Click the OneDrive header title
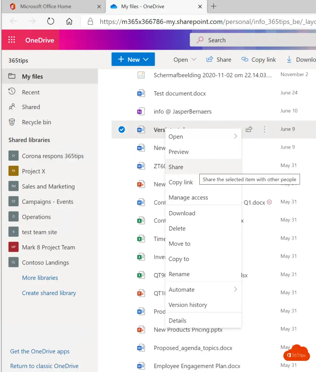The width and height of the screenshot is (316, 372). [40, 40]
